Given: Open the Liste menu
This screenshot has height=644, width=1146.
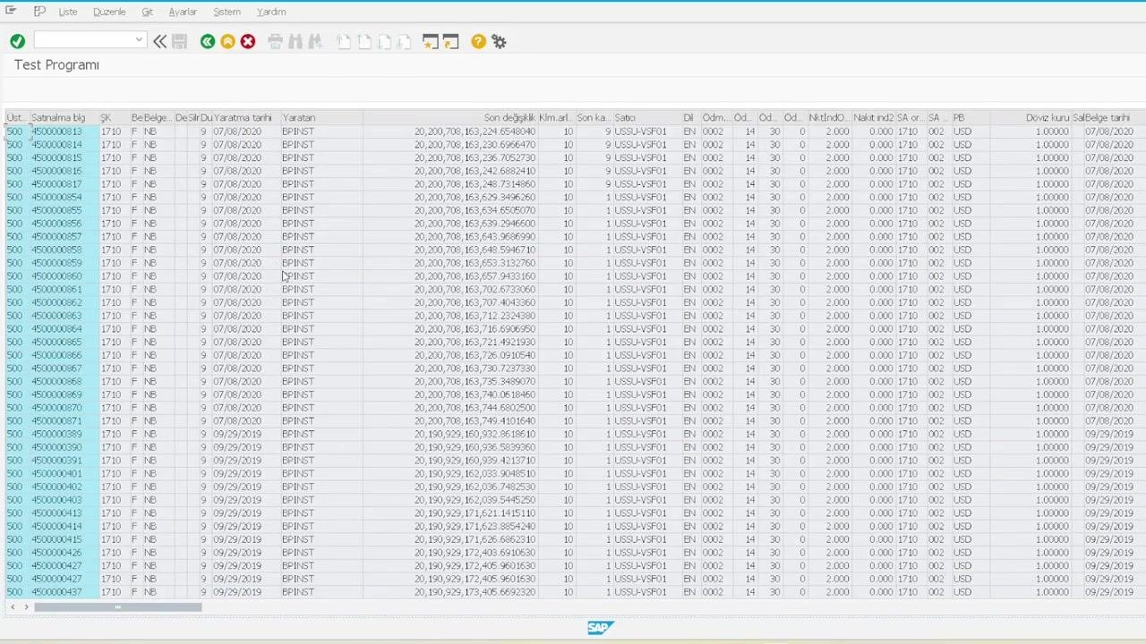Looking at the screenshot, I should (68, 12).
